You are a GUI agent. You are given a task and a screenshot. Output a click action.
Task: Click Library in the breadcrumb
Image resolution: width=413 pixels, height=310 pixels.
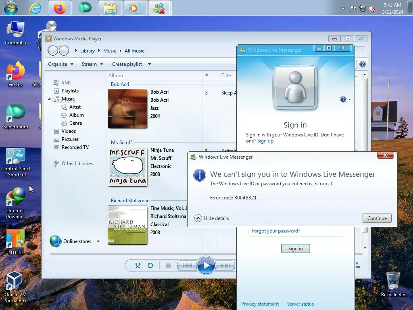pos(88,51)
